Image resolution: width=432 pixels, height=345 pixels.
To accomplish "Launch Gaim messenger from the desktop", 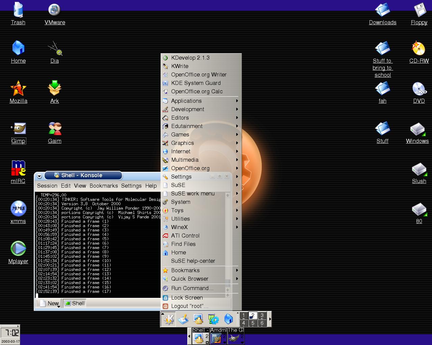I will 54,132.
